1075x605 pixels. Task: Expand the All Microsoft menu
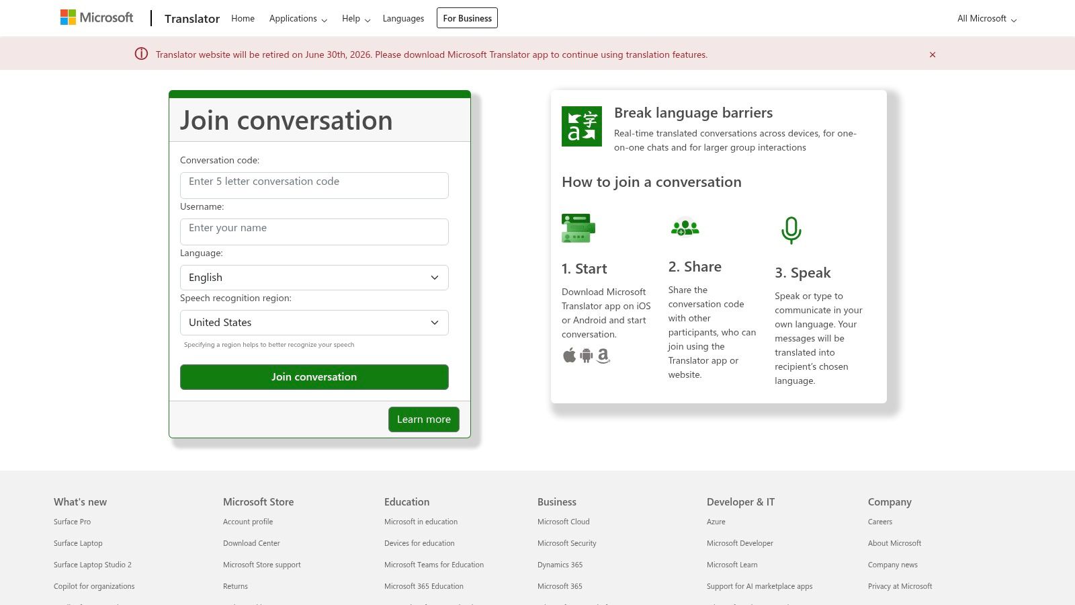pos(985,18)
